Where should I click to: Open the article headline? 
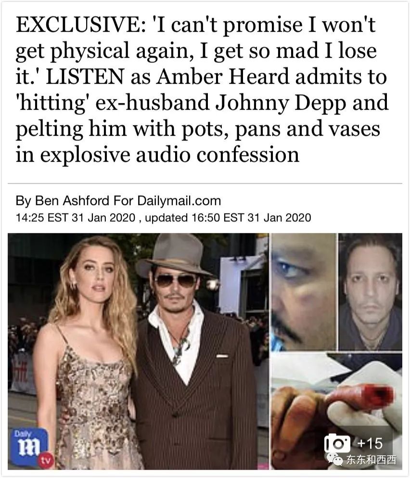coord(202,90)
